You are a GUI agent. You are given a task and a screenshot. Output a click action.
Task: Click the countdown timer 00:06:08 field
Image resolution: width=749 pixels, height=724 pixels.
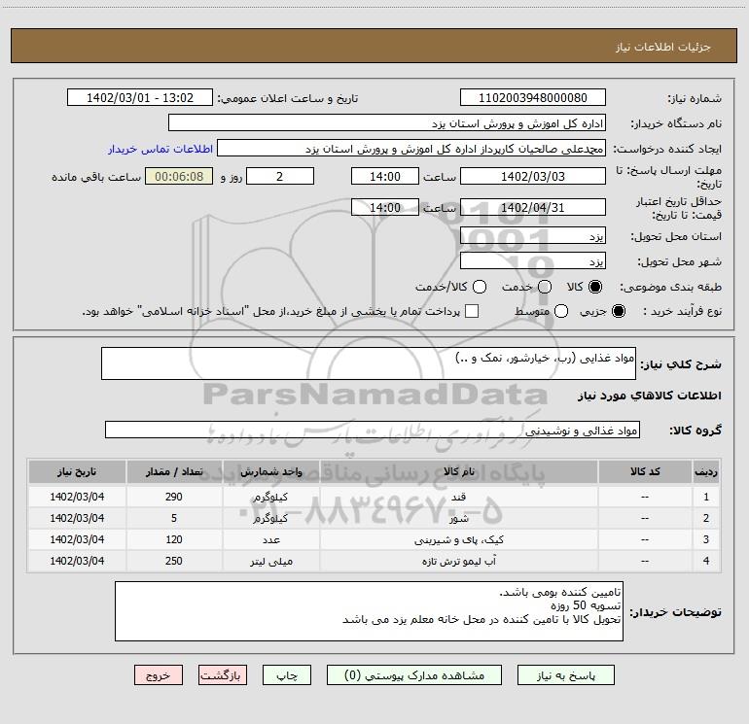(179, 176)
